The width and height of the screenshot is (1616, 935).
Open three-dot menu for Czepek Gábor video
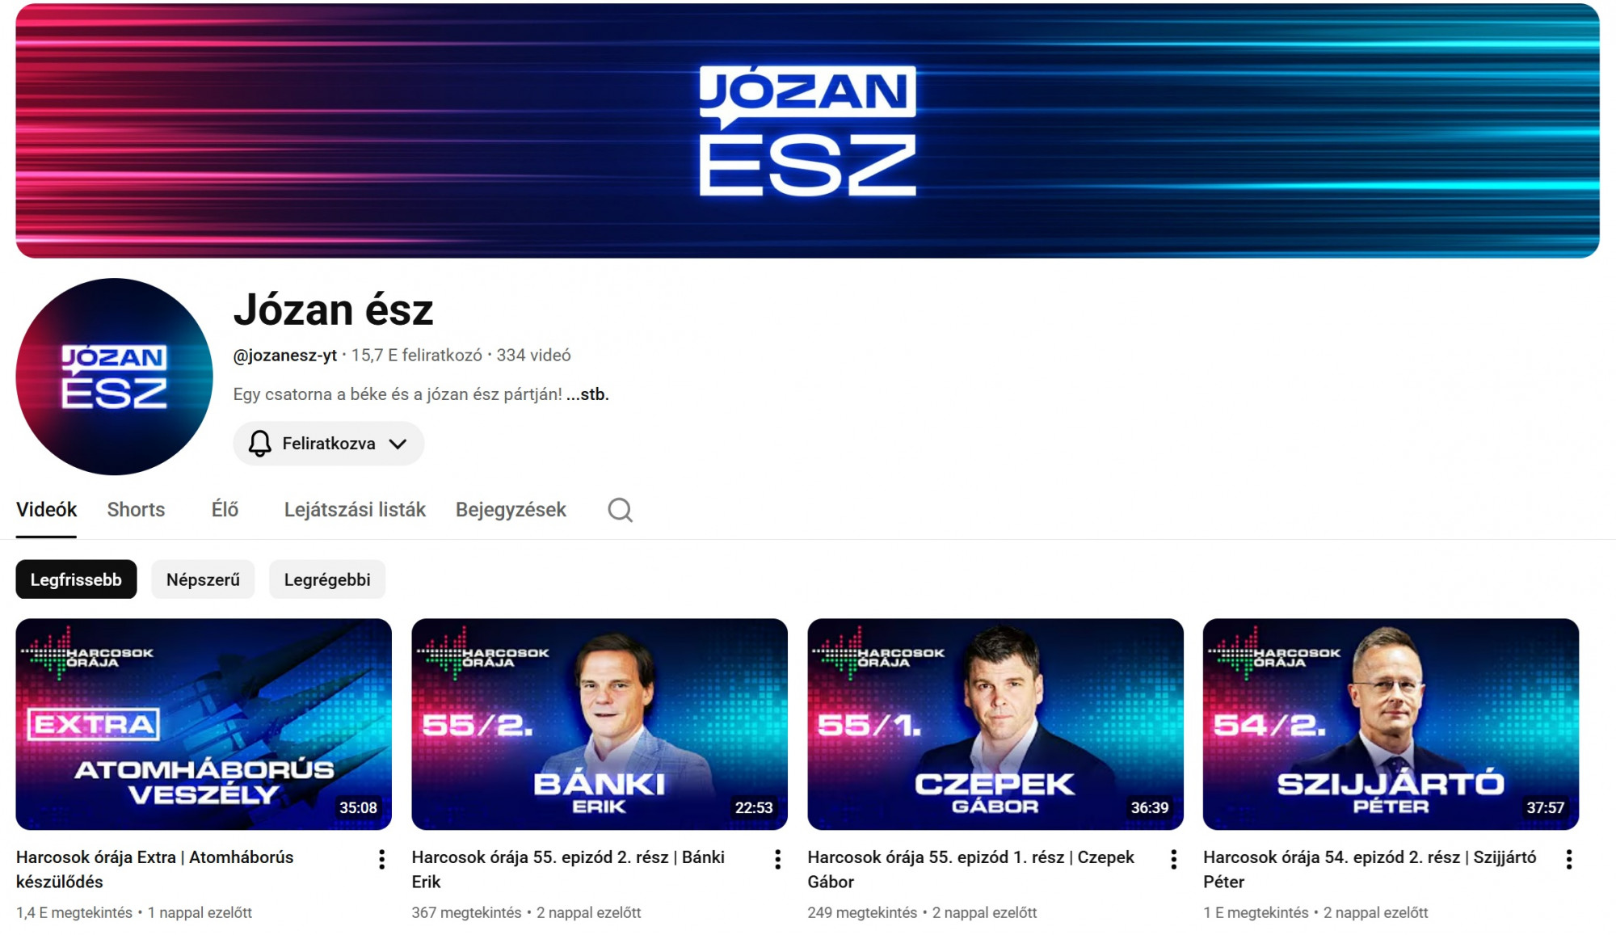click(1173, 860)
